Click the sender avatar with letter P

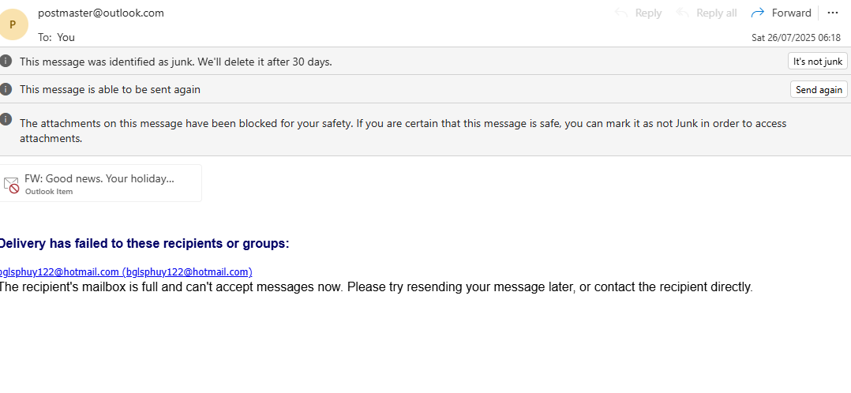pyautogui.click(x=12, y=24)
